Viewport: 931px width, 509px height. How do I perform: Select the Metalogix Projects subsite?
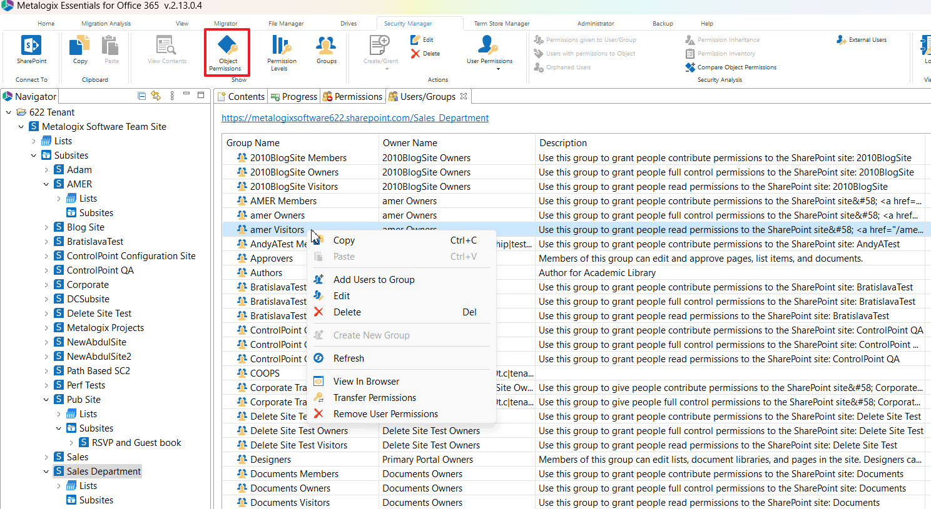(x=105, y=328)
